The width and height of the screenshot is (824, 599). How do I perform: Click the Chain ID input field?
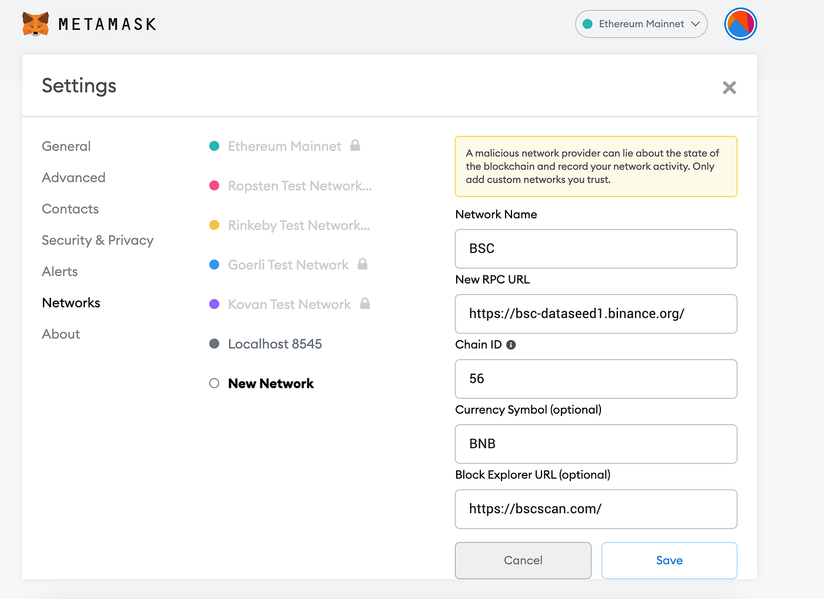596,379
